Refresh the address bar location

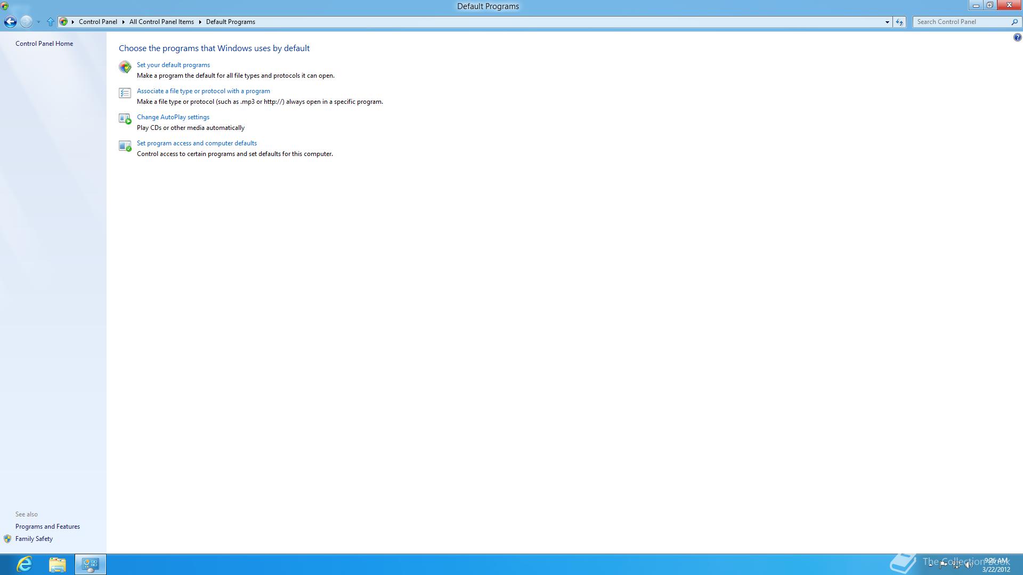tap(899, 22)
